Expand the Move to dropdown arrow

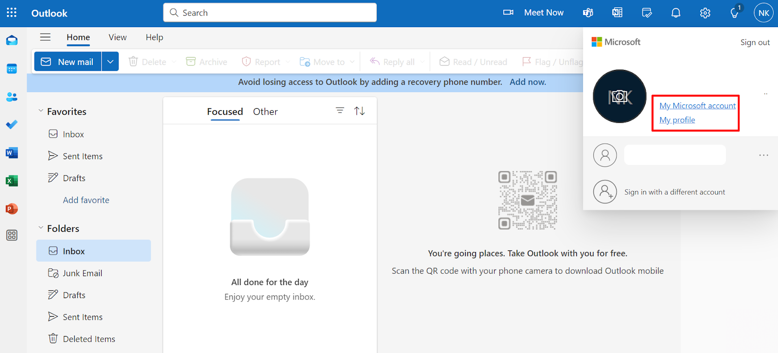tap(352, 62)
